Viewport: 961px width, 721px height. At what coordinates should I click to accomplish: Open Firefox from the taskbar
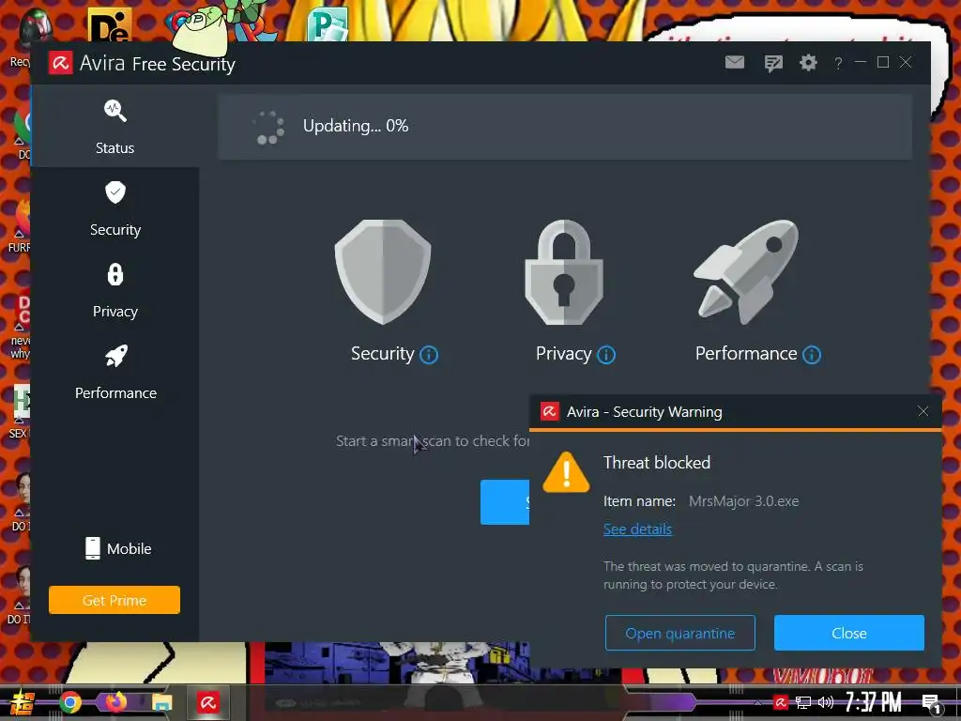tap(114, 702)
